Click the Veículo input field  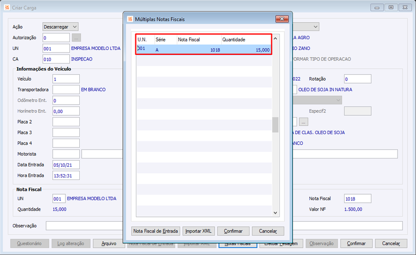click(66, 79)
